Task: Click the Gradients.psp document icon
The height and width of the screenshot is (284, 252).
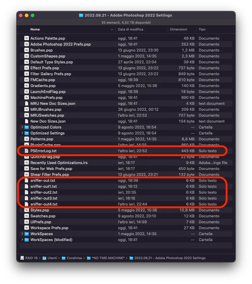Action: 27,86
